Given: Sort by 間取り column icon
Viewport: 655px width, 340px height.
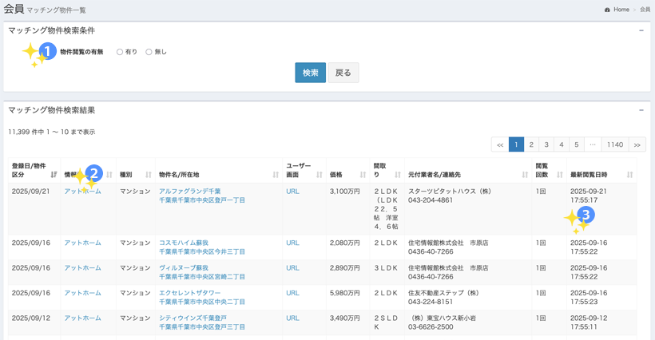Looking at the screenshot, I should 398,175.
